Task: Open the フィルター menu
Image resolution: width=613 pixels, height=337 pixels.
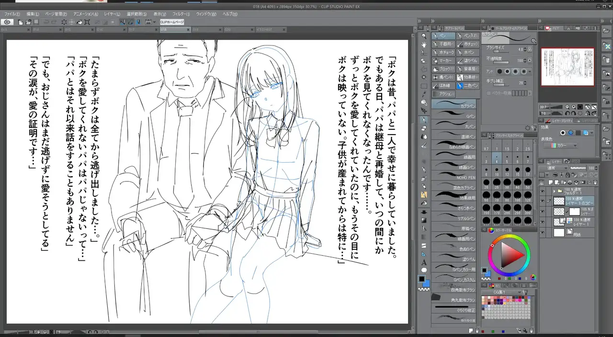Action: pos(181,14)
